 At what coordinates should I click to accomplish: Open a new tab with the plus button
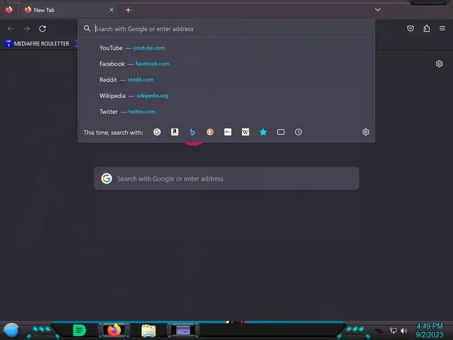(x=128, y=10)
